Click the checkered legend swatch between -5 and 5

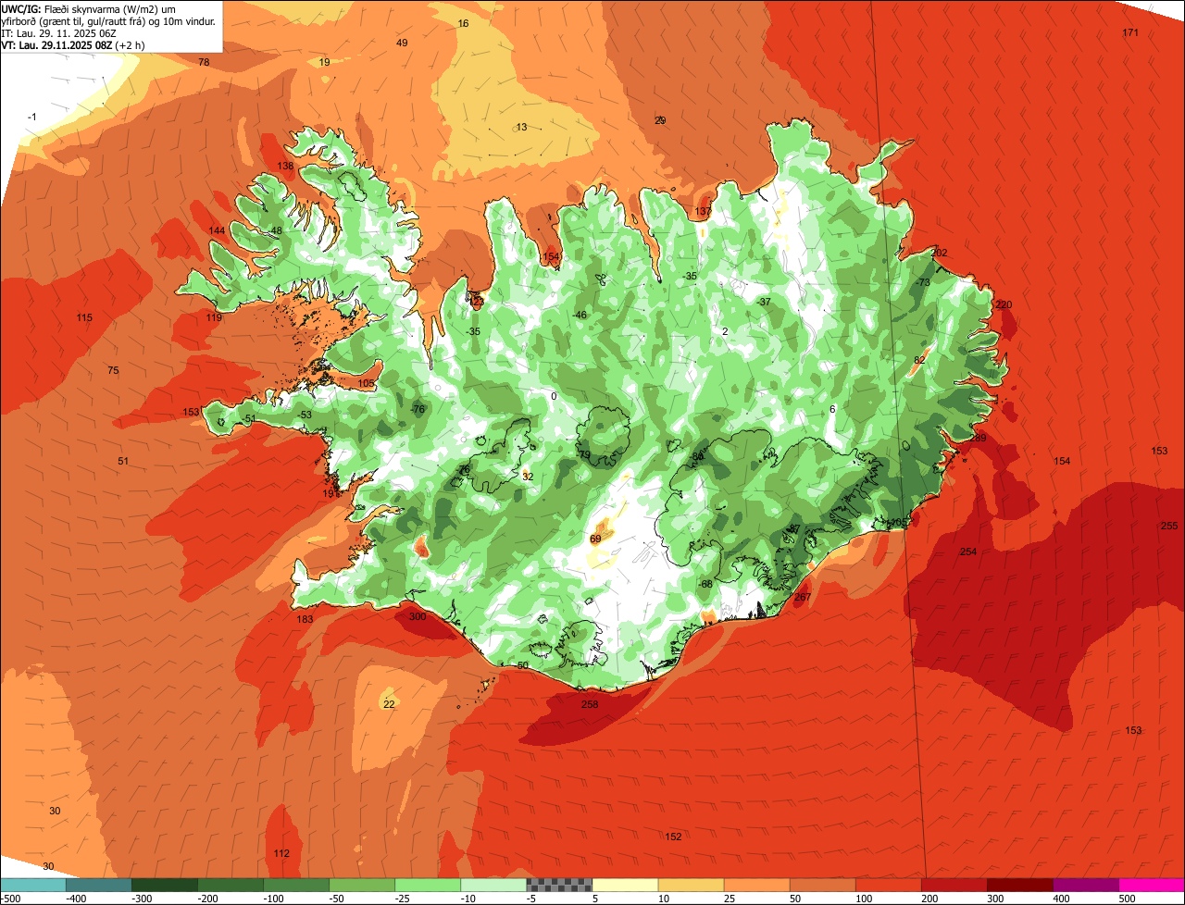pos(559,885)
